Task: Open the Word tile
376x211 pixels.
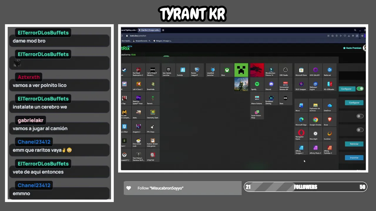Action: pyautogui.click(x=301, y=106)
